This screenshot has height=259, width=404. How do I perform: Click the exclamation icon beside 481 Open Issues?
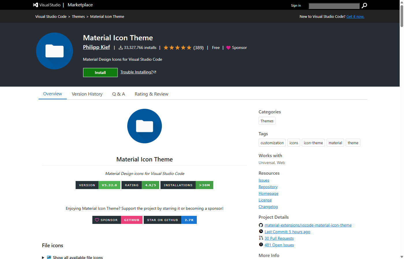click(x=261, y=244)
